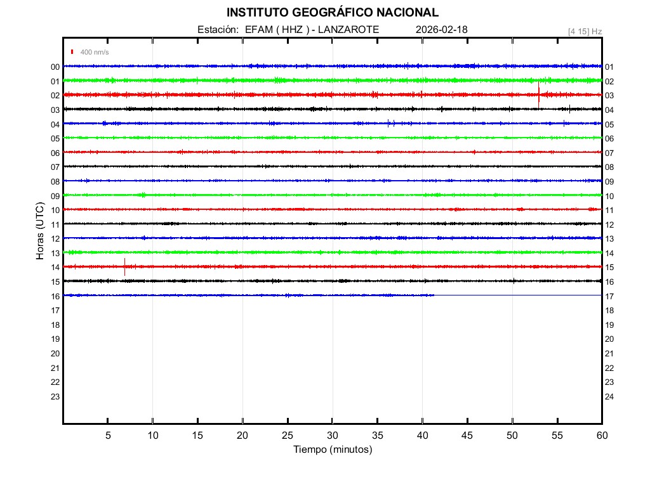The height and width of the screenshot is (487, 650).
Task: Click minute 5 tick label on time axis
Action: pos(108,436)
